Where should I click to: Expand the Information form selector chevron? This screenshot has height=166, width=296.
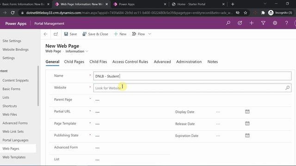tap(87, 51)
